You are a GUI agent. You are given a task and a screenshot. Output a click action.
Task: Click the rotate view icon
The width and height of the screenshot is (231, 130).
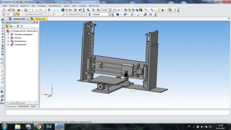(x=115, y=10)
